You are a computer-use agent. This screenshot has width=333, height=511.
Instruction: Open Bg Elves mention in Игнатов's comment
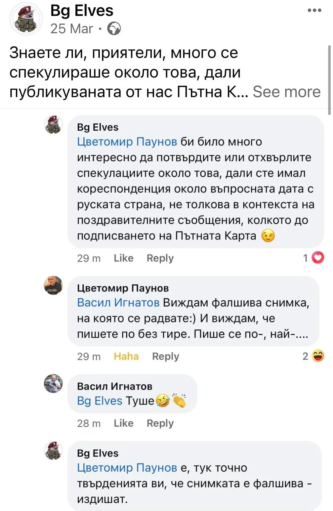(x=100, y=401)
